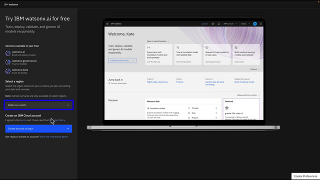Click the Recently visited pages icon
The height and width of the screenshot is (180, 320).
pyautogui.click(x=109, y=83)
